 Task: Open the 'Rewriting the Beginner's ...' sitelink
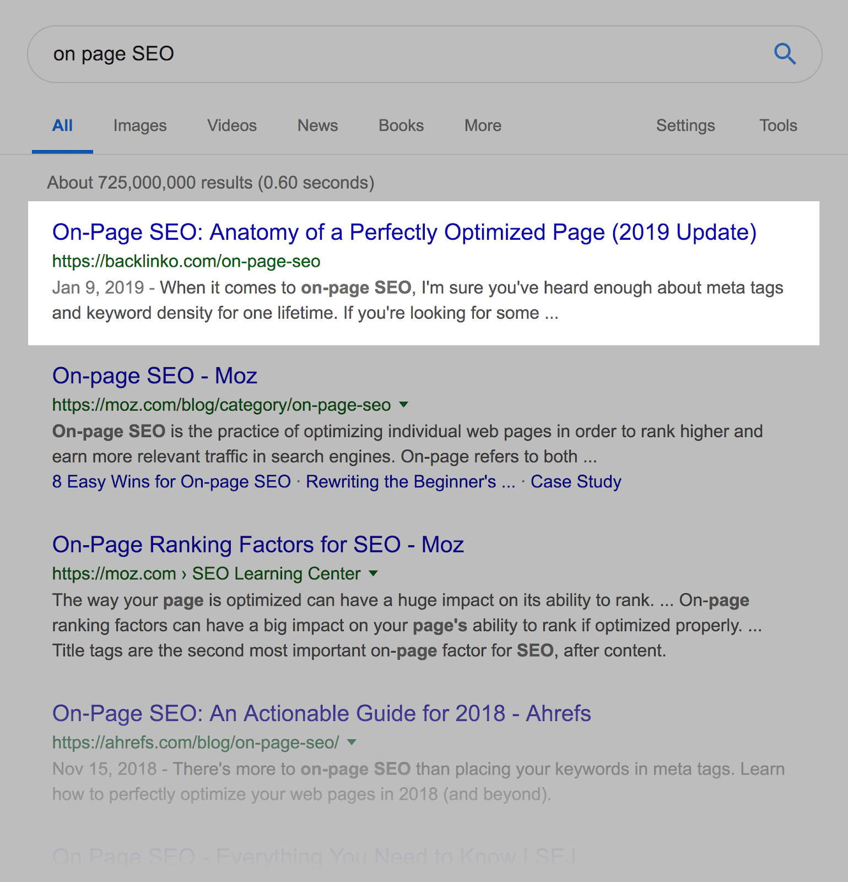coord(411,482)
